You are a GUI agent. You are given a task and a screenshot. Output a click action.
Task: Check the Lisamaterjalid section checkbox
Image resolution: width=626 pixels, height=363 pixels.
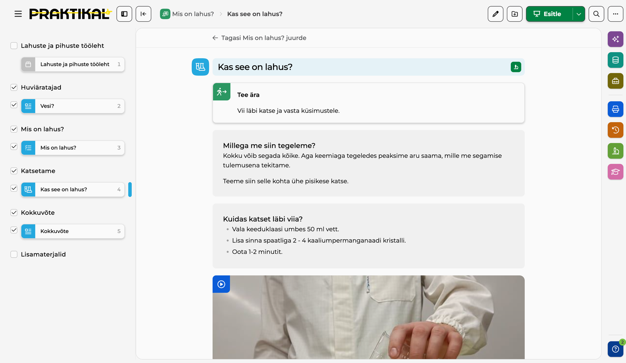pos(14,254)
